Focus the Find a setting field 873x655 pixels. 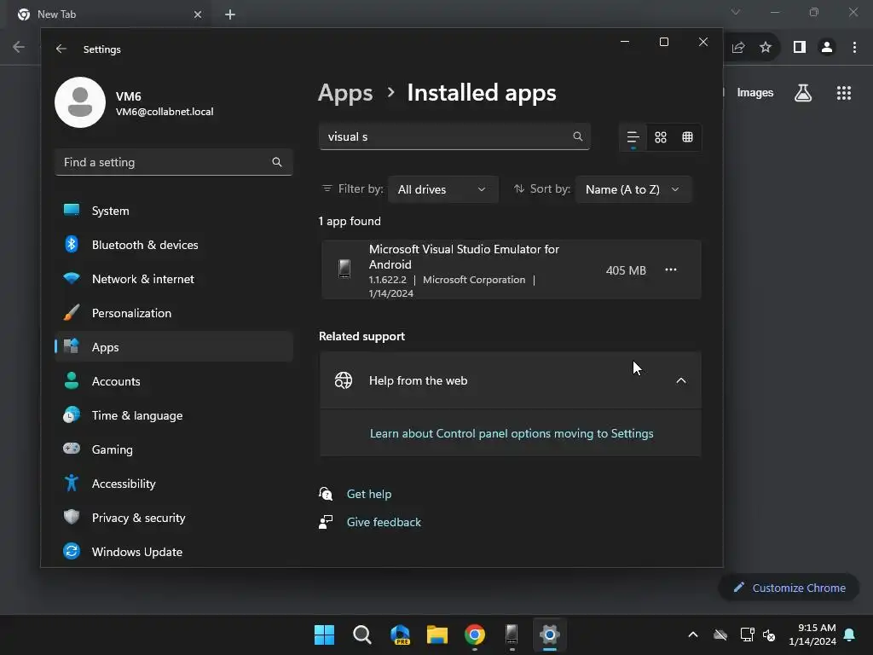[x=174, y=162]
